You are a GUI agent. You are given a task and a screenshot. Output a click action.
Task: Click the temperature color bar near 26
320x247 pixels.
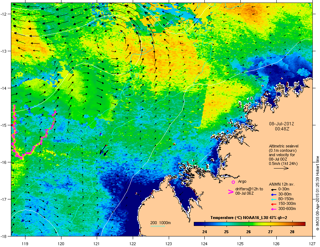(x=248, y=224)
